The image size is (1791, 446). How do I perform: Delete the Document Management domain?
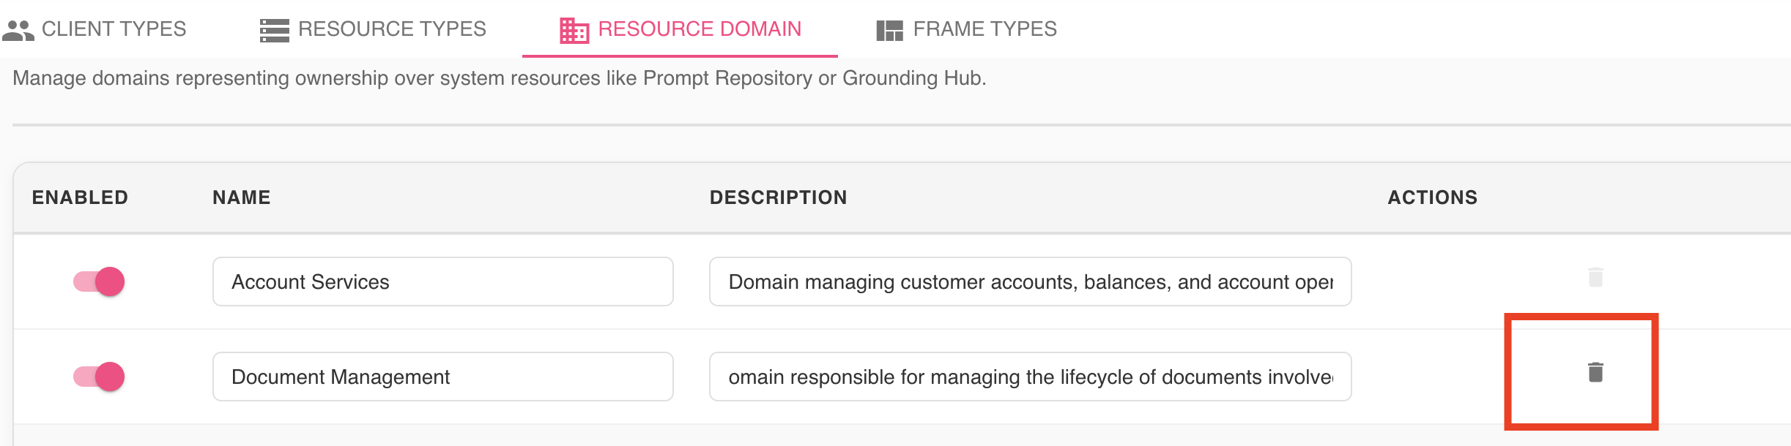click(x=1595, y=372)
